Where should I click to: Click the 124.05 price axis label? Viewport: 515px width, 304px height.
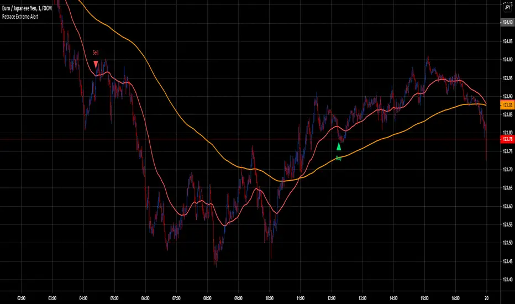507,41
